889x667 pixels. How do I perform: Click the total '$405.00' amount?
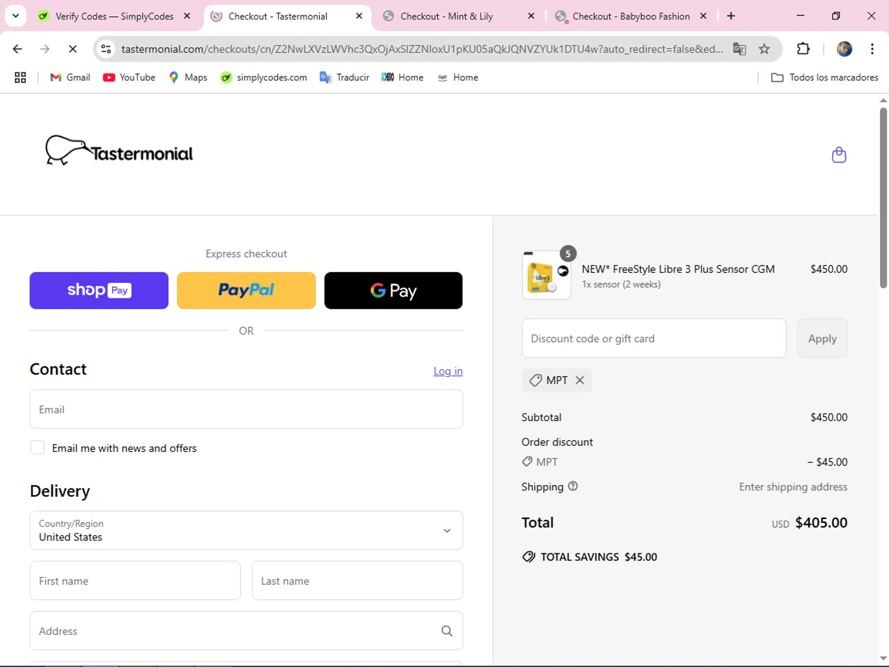click(x=821, y=522)
